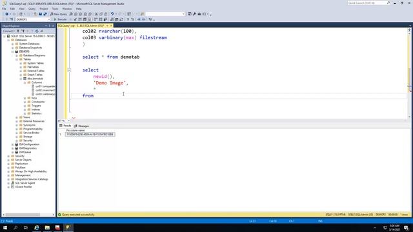The image size is (413, 232).
Task: Click the New Query toolbar button
Action: tap(59, 14)
